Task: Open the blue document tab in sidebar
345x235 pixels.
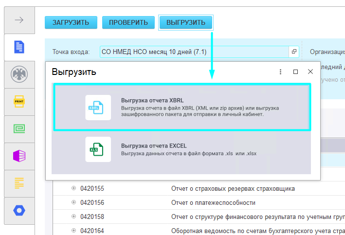Action: (x=19, y=47)
